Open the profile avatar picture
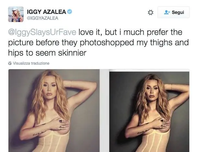The image size is (201, 152). point(16,14)
